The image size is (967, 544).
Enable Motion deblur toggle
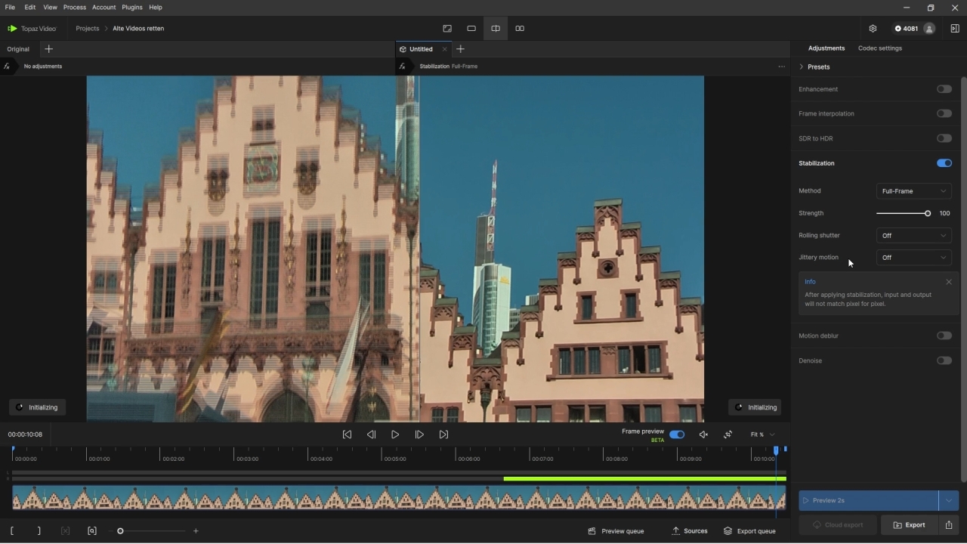click(944, 335)
